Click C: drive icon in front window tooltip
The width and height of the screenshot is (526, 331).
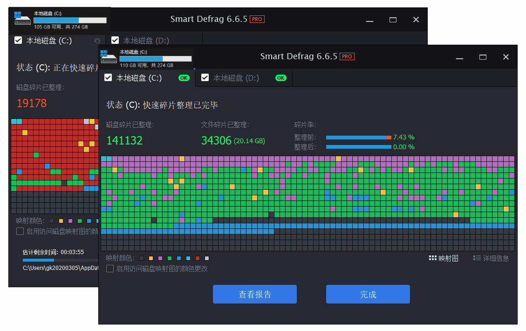tap(109, 56)
